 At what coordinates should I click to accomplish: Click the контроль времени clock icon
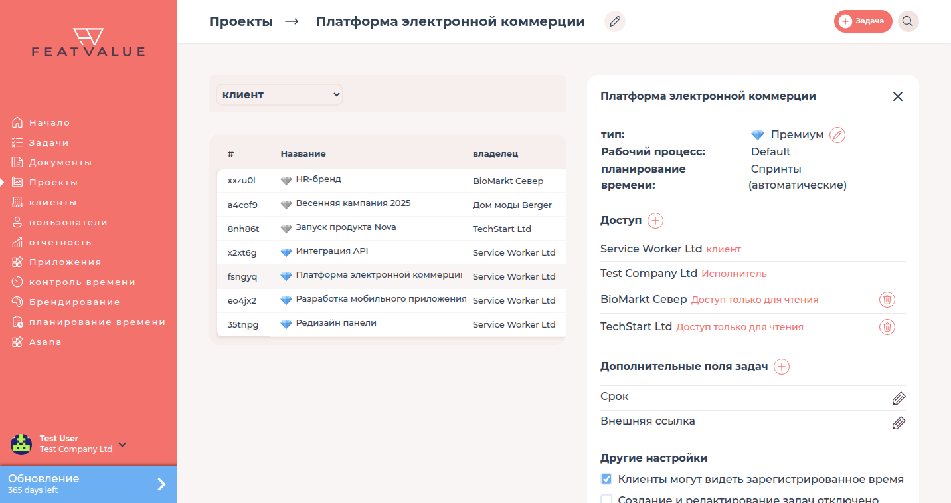17,282
